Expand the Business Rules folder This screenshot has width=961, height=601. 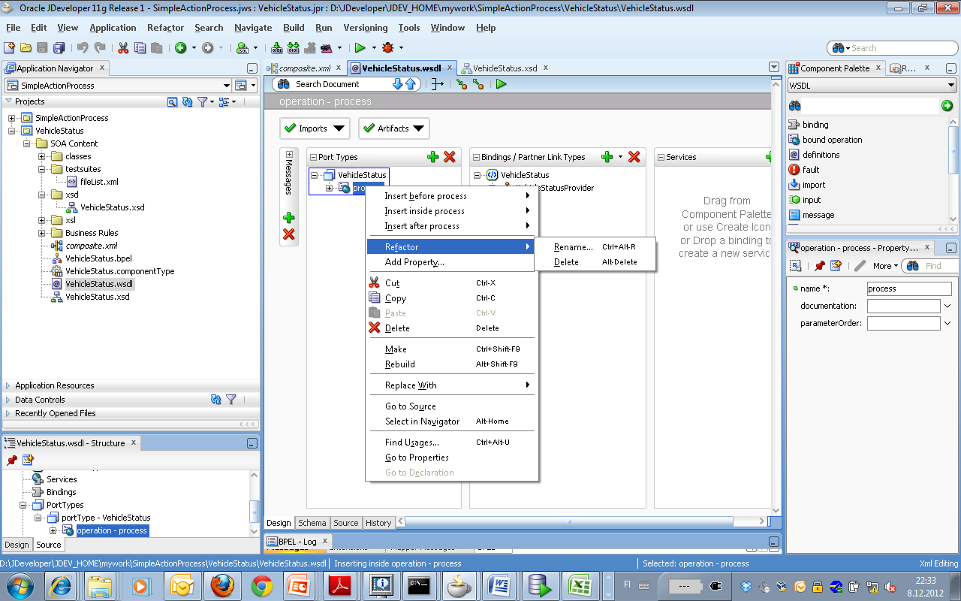click(x=42, y=233)
